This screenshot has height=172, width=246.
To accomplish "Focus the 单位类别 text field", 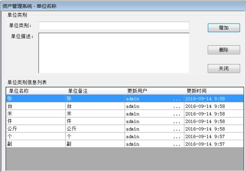I will [114, 26].
